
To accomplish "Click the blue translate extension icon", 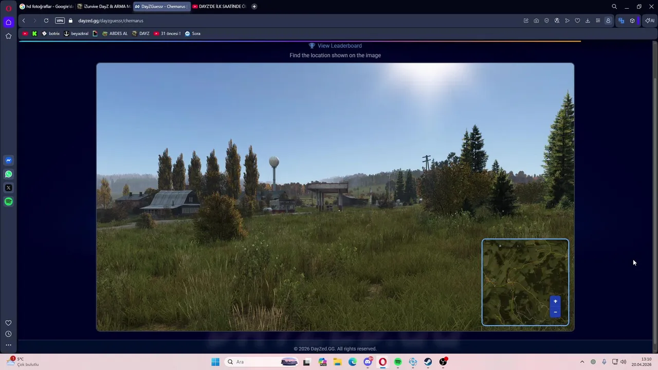I will (621, 21).
